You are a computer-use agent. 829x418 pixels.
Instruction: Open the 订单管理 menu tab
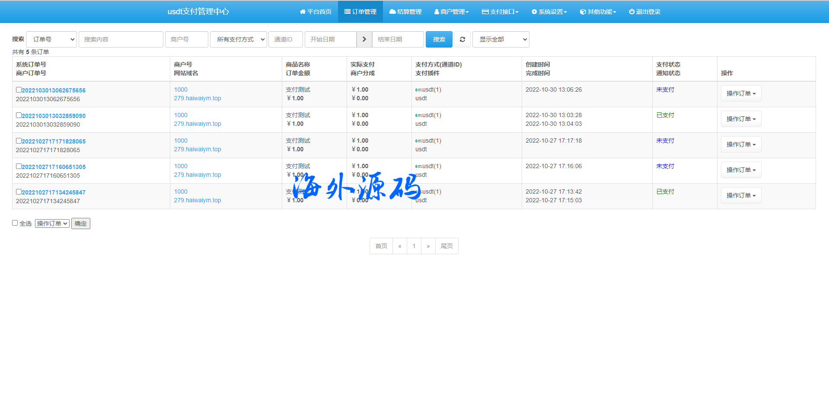pyautogui.click(x=360, y=12)
